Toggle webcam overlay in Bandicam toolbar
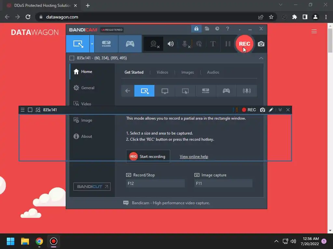Screen dimensions: 333x249 pos(153,44)
